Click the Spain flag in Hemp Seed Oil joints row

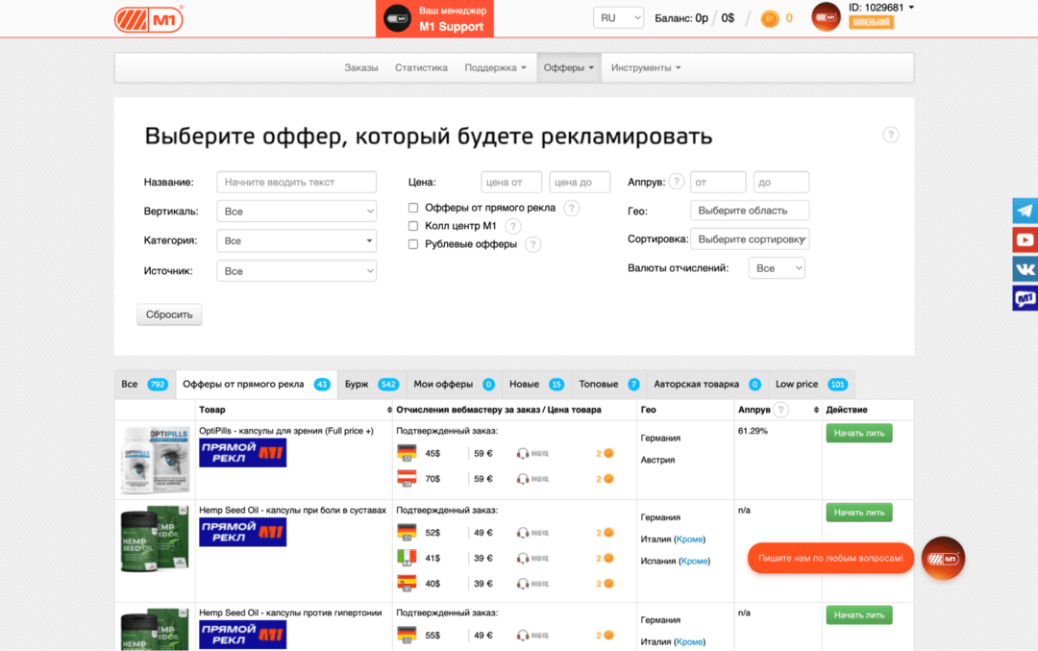[407, 584]
